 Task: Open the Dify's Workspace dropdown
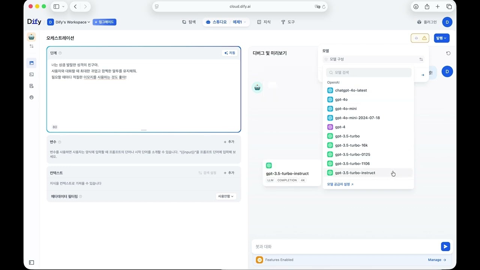[69, 22]
